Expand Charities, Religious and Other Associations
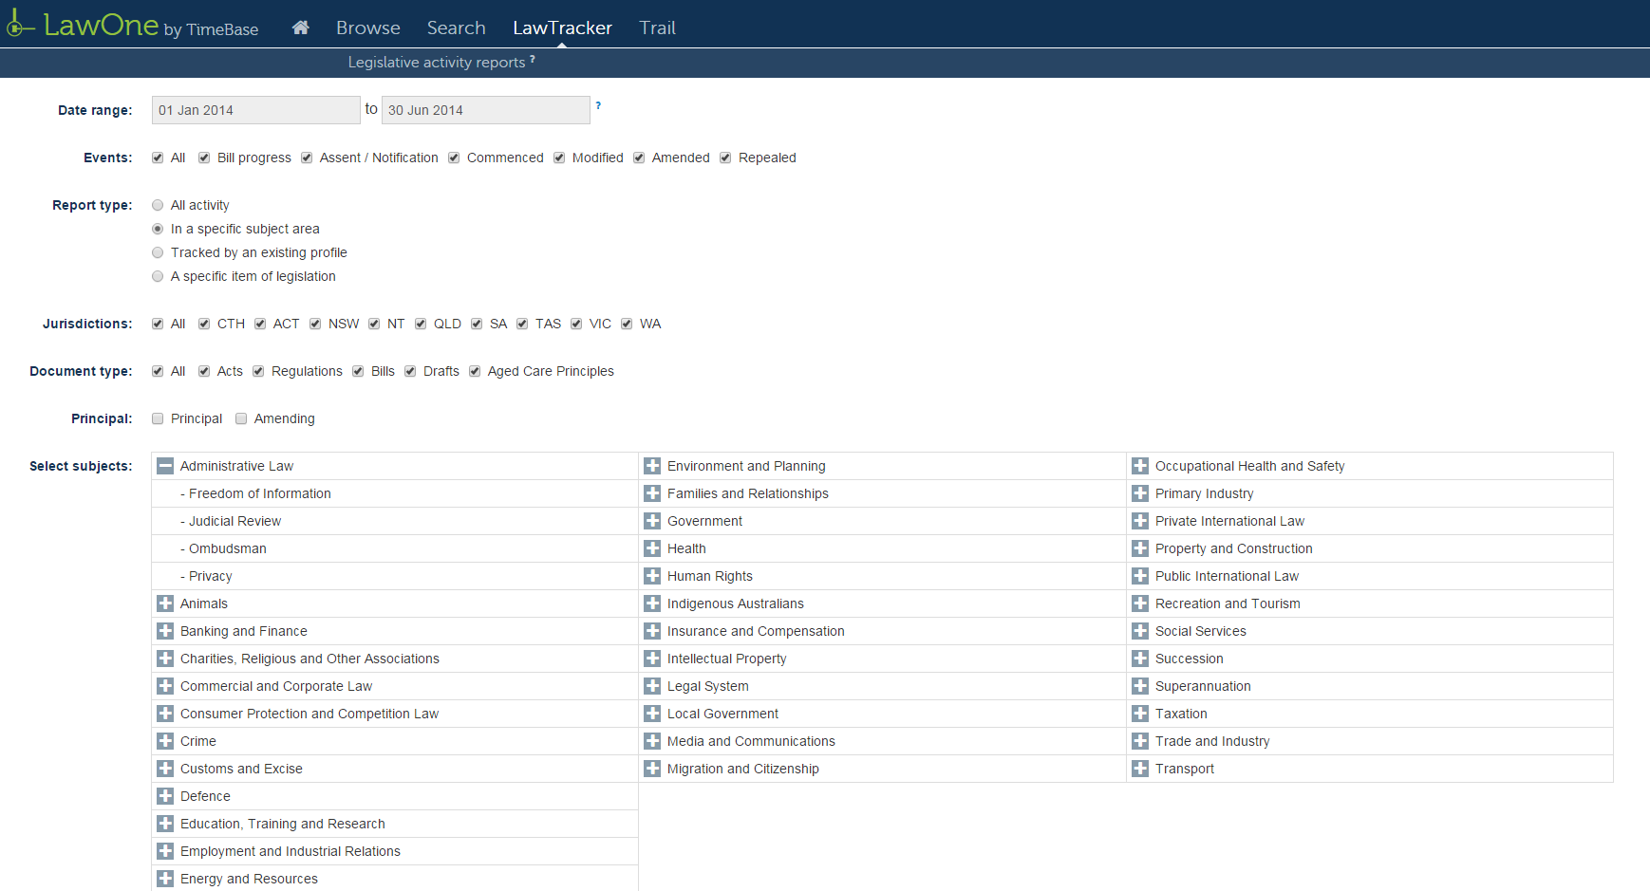Viewport: 1650px width, 891px height. pos(165,659)
